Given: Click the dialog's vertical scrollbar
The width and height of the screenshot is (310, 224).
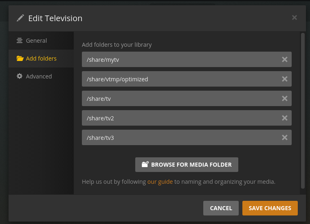Looking at the screenshot, I should click(303, 110).
